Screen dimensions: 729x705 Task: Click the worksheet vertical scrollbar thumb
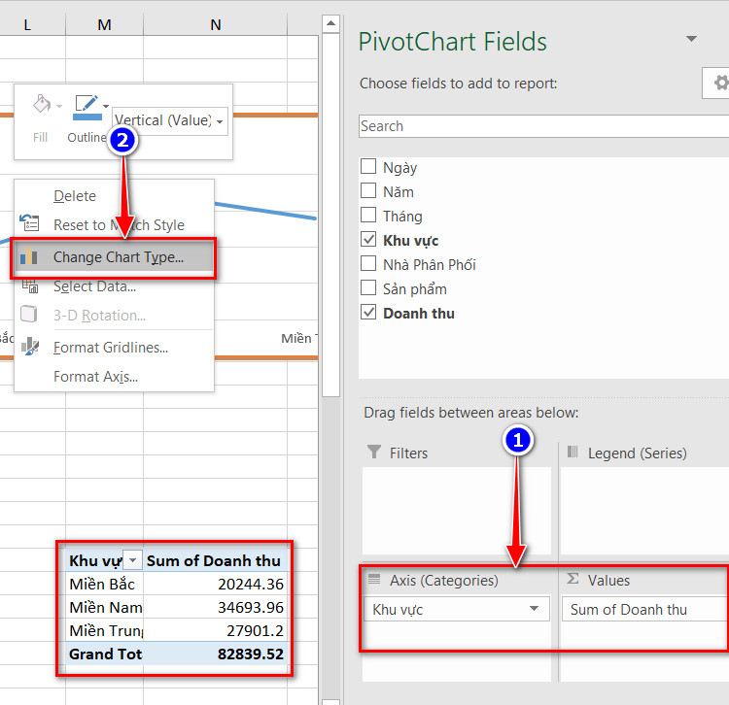tap(330, 215)
